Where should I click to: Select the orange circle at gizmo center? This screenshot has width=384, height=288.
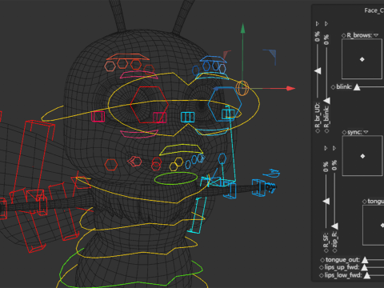(242, 88)
